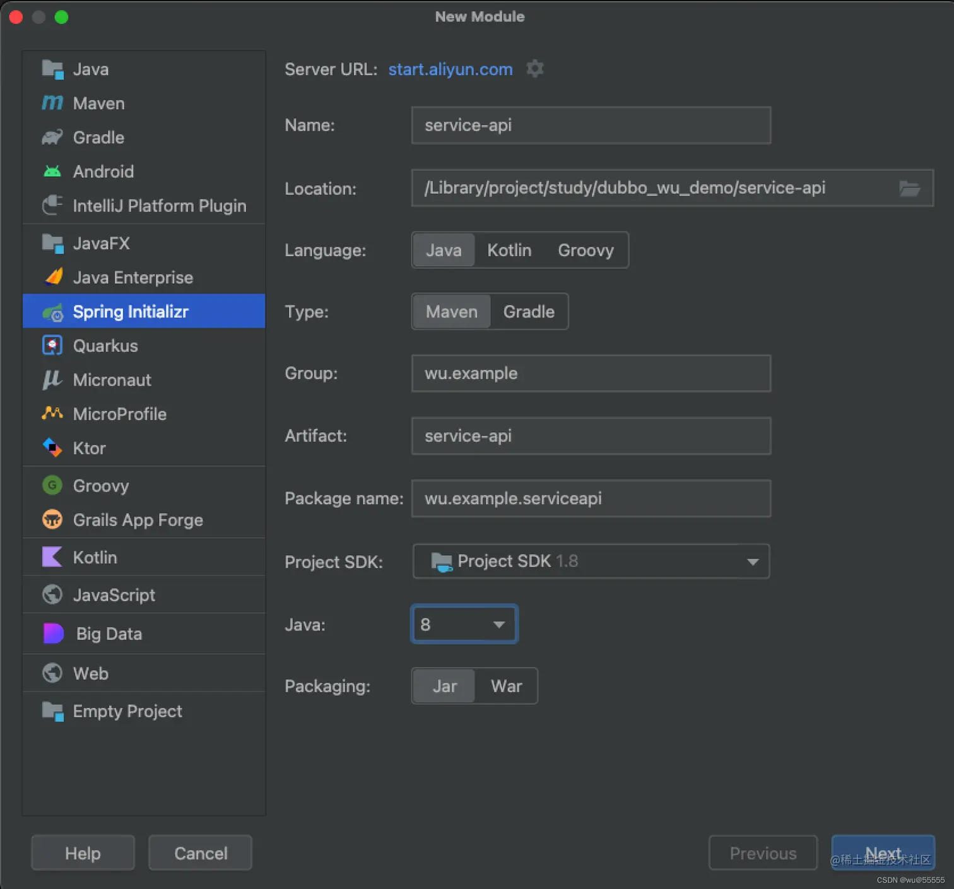Image resolution: width=954 pixels, height=889 pixels.
Task: Click the Help button
Action: point(83,853)
